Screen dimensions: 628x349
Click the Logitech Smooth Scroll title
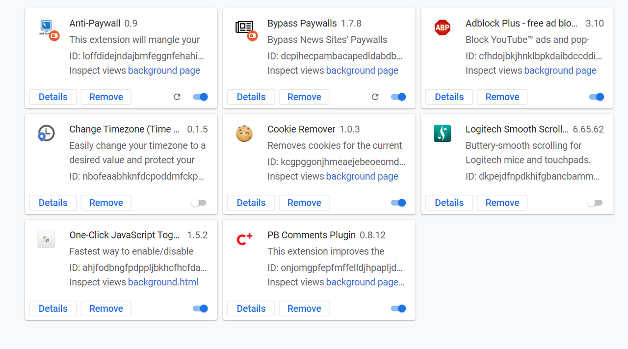click(x=517, y=129)
